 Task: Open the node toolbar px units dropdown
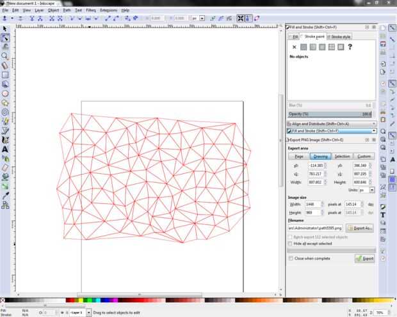coord(202,19)
